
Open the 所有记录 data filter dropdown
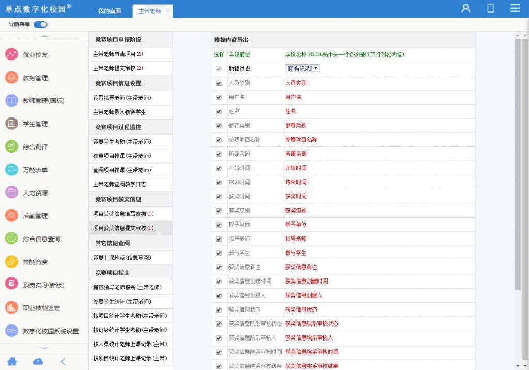point(303,69)
